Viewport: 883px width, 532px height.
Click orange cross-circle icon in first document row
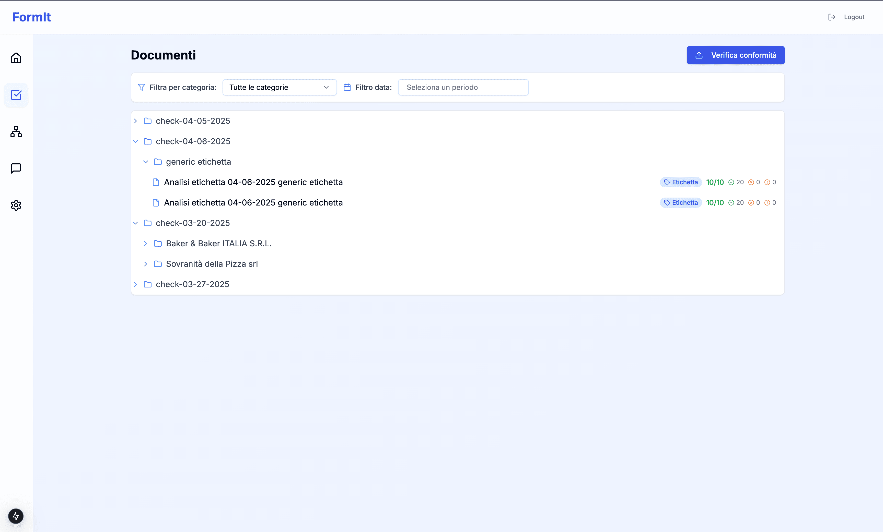[751, 182]
